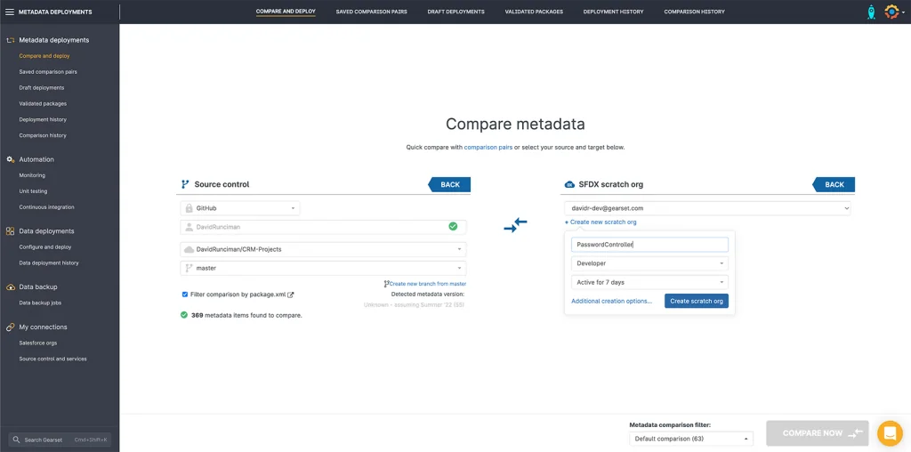Viewport: 911px width, 452px height.
Task: Click the green check beside 369 metadata items
Action: point(183,315)
